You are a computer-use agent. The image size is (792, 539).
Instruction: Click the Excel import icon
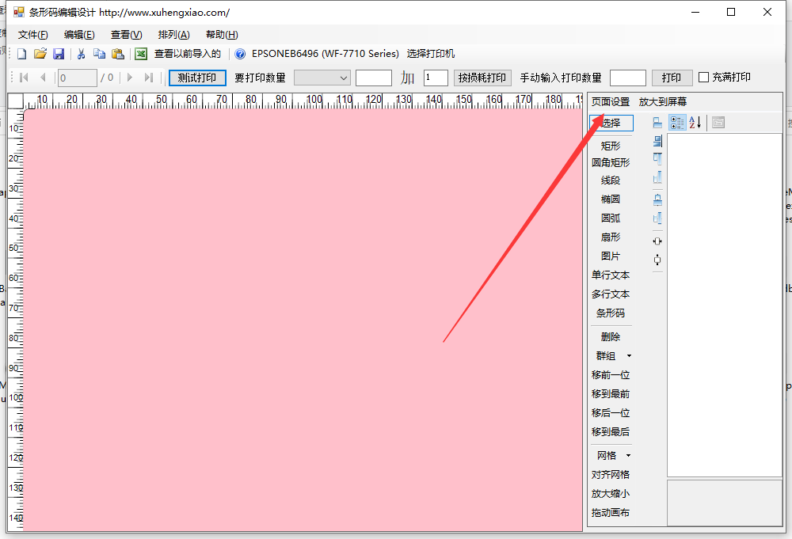click(141, 54)
